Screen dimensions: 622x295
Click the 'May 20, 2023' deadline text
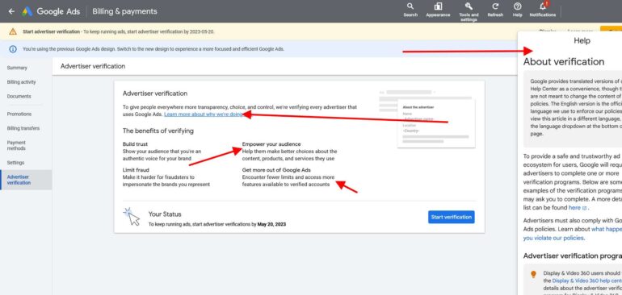tap(271, 224)
